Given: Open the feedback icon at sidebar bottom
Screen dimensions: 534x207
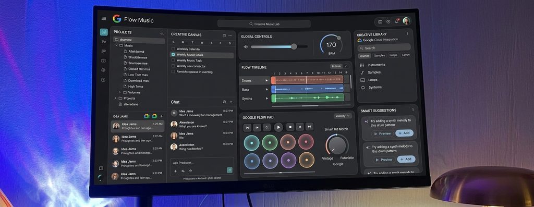Looking at the screenshot, I should coord(101,168).
